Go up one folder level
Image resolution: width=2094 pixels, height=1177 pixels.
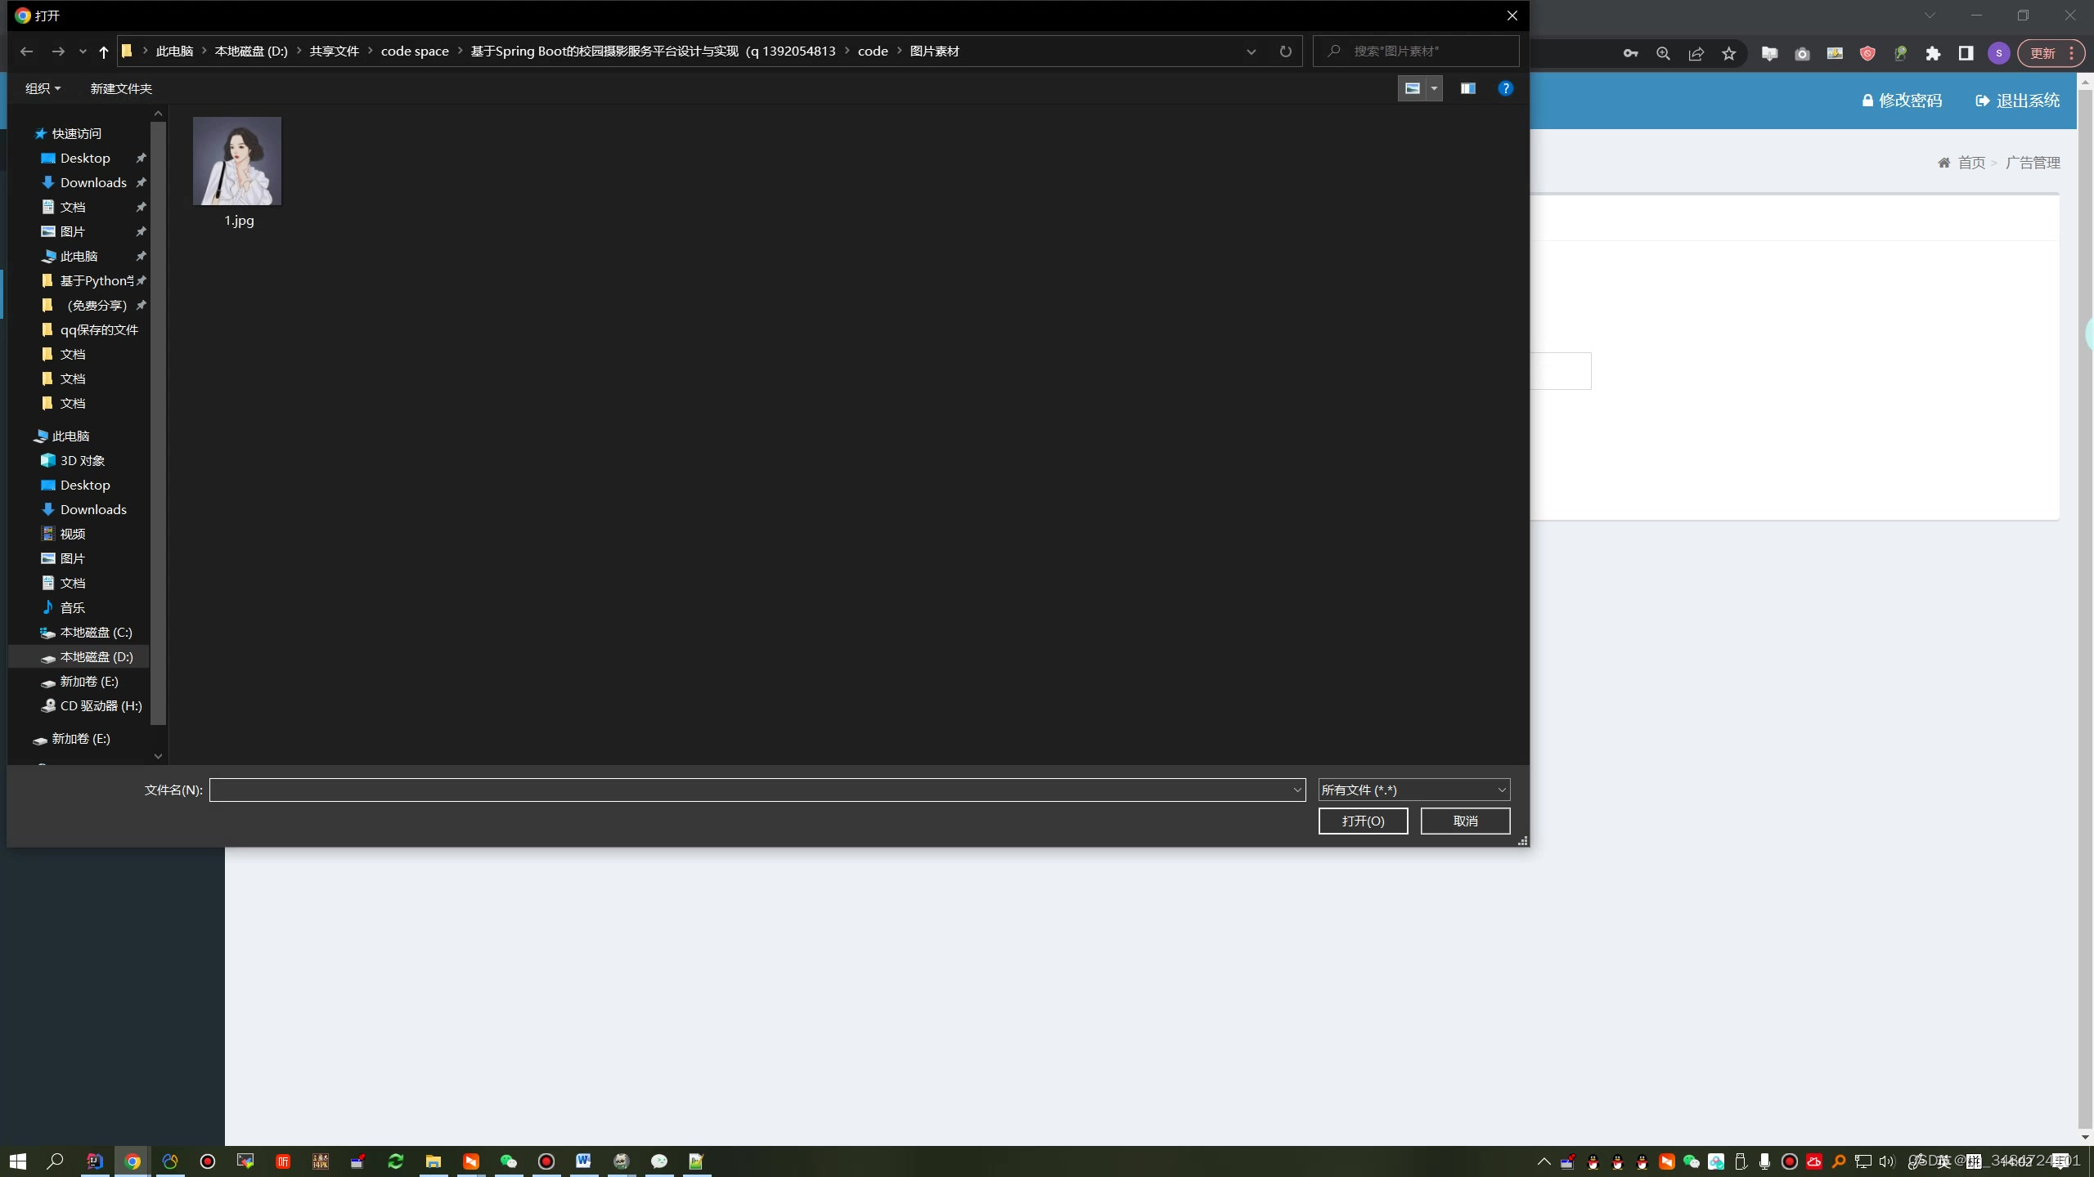103,51
